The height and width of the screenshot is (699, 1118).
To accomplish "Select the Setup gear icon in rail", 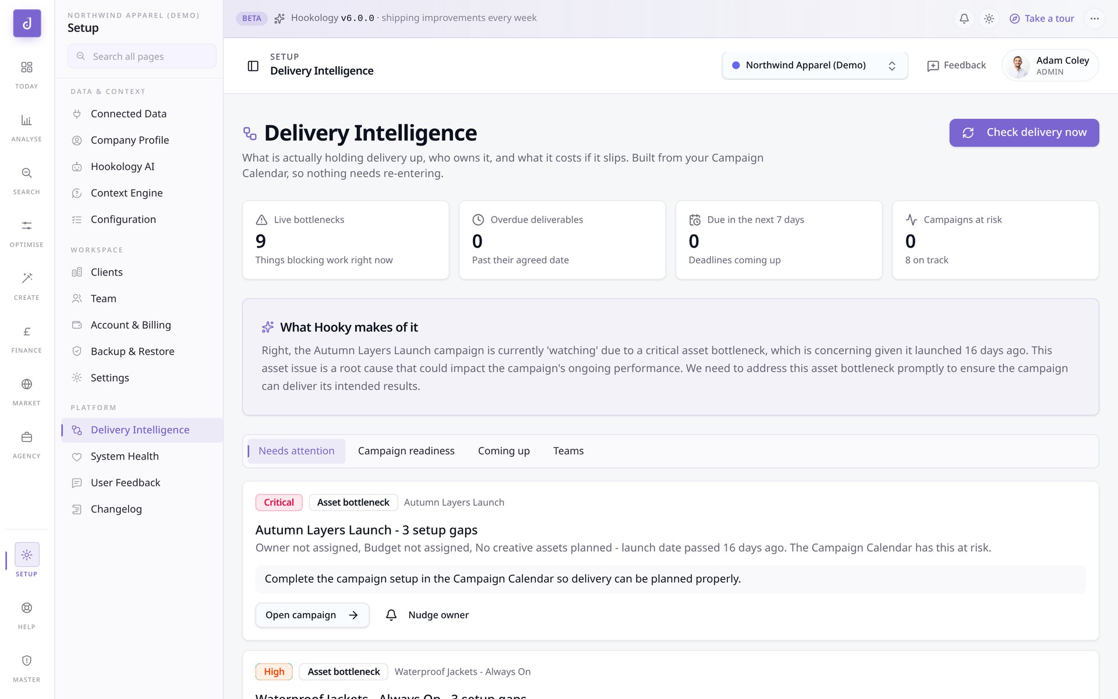I will coord(27,555).
